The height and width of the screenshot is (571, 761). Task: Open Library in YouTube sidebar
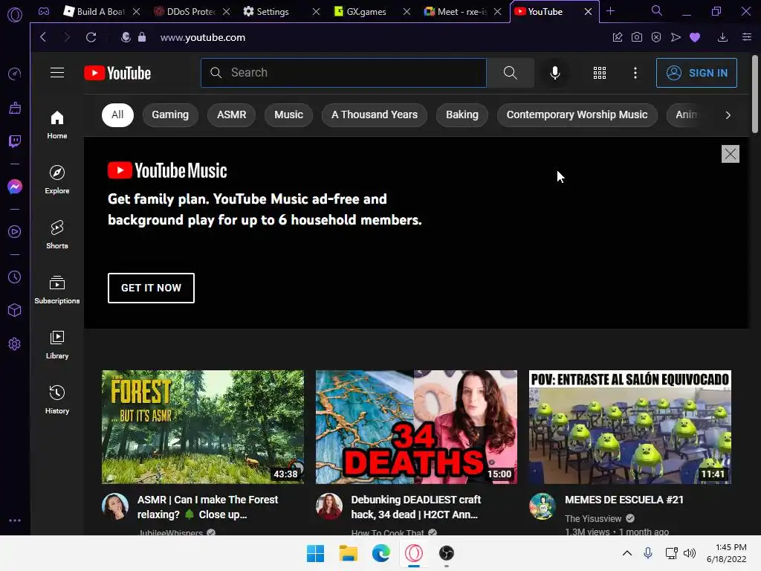(57, 345)
